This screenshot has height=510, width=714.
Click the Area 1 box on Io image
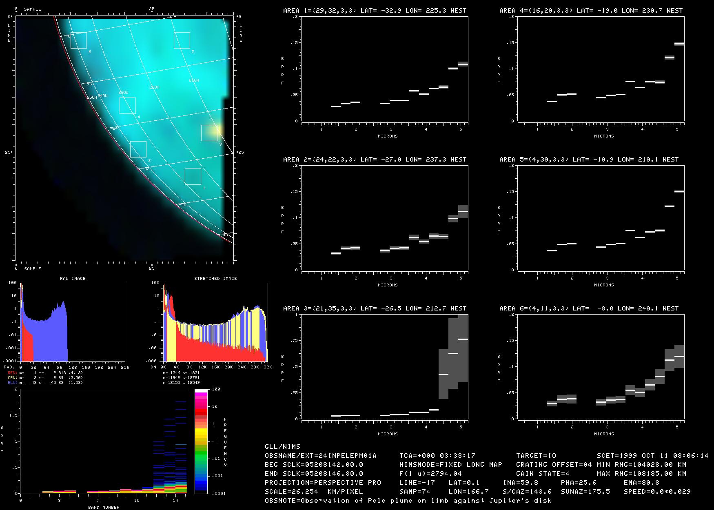point(193,177)
